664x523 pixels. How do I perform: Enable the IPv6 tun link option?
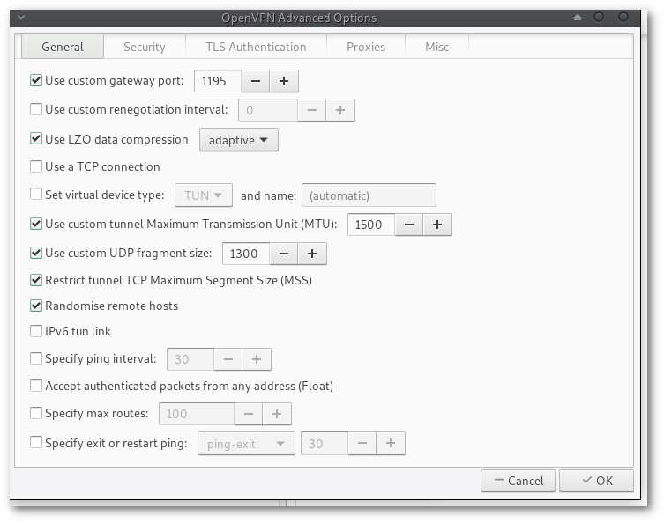coord(36,331)
